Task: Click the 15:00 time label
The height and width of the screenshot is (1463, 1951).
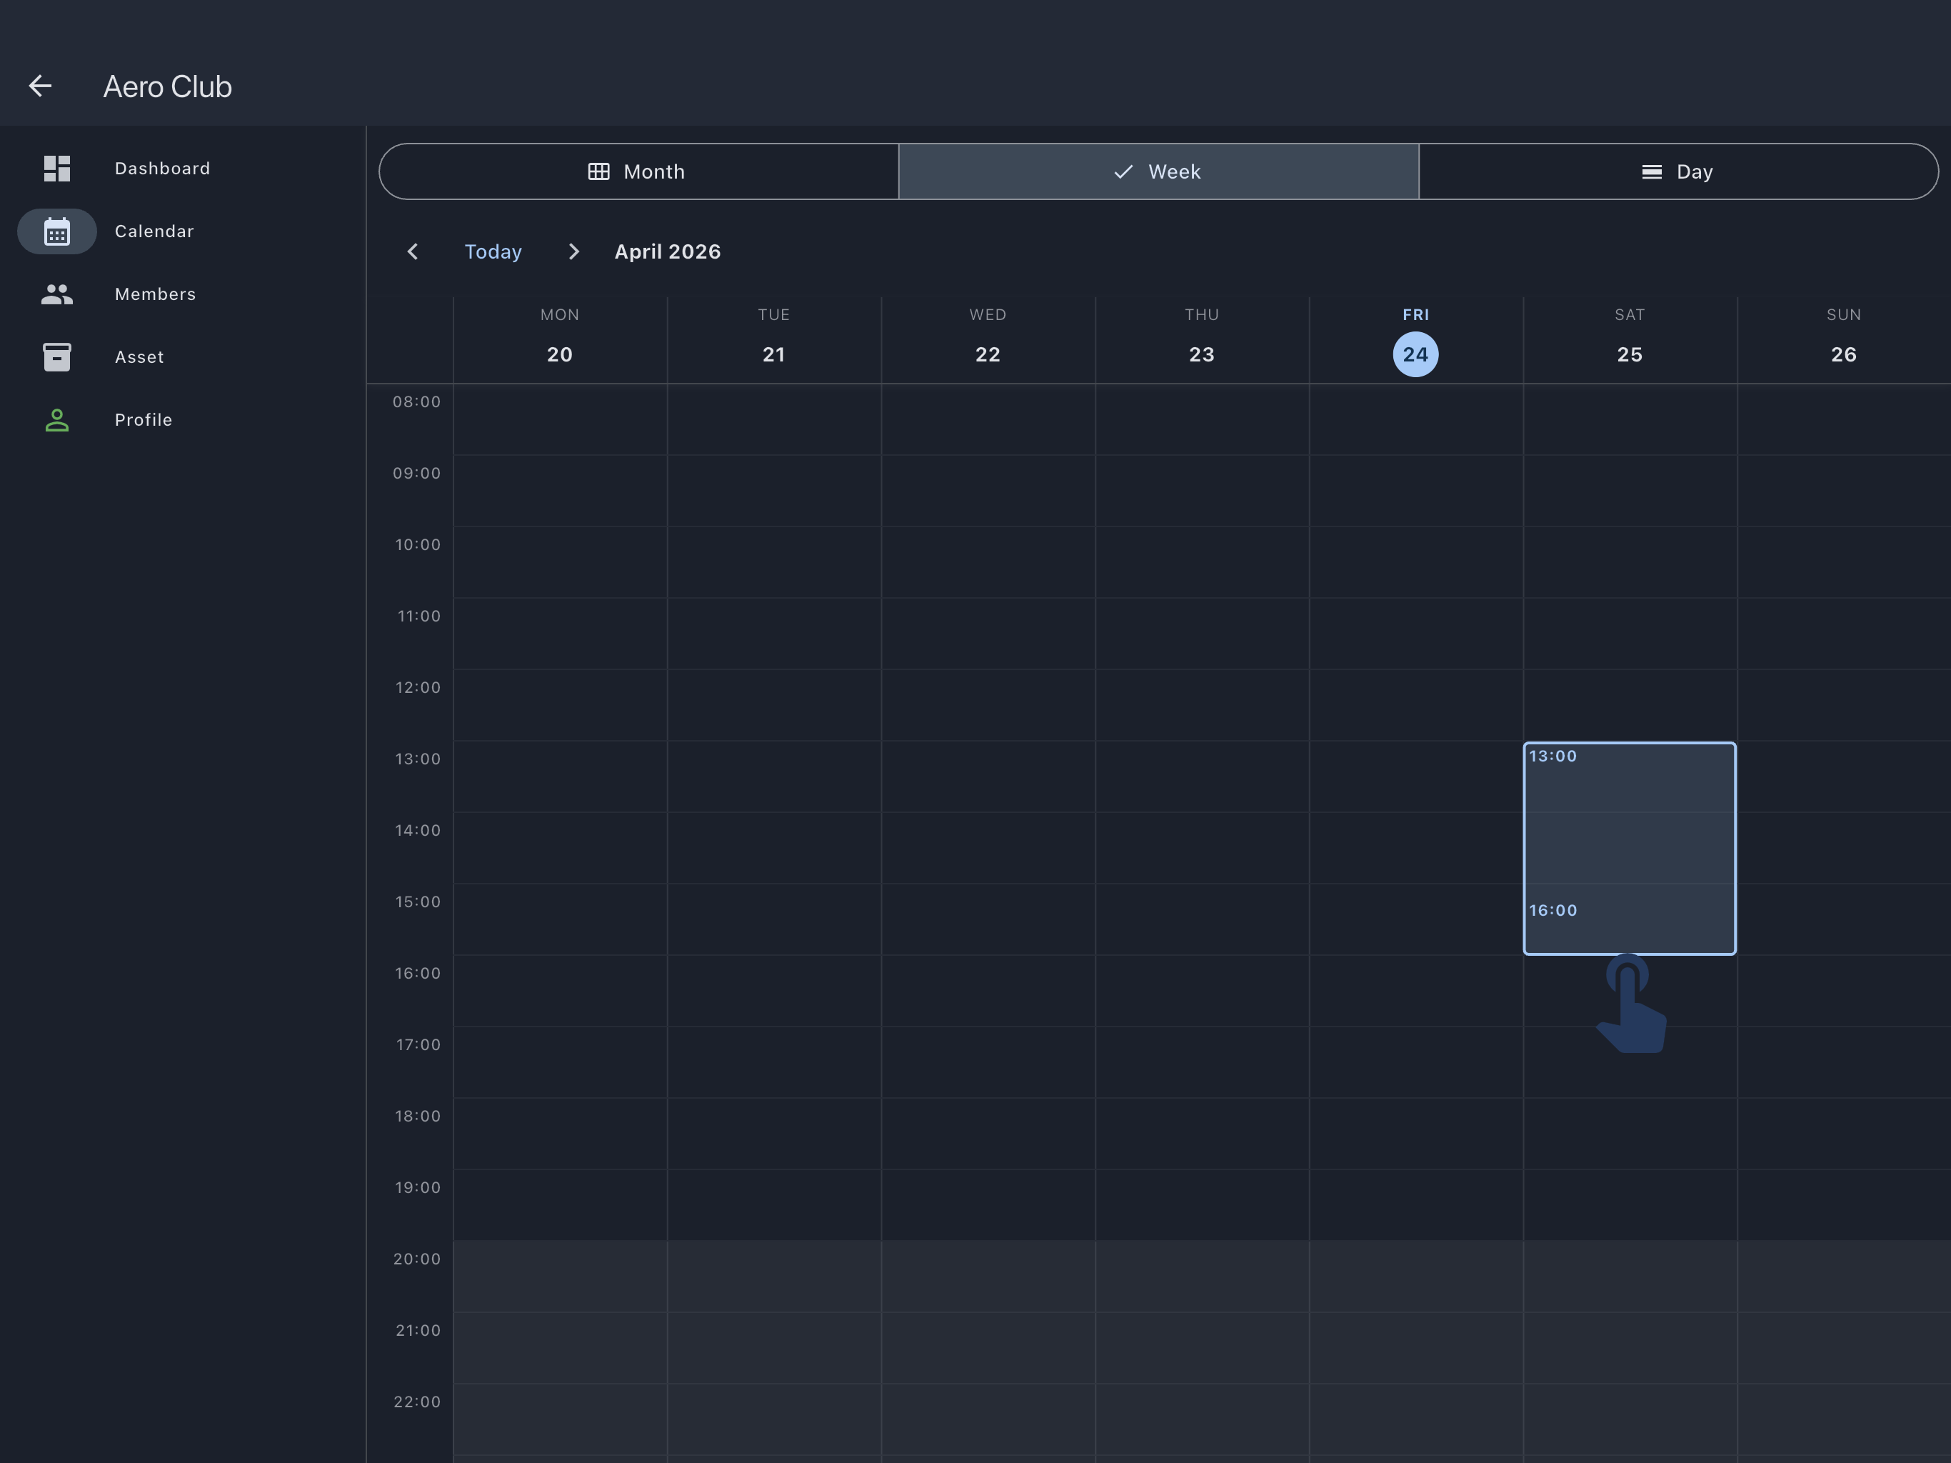Action: coord(417,902)
